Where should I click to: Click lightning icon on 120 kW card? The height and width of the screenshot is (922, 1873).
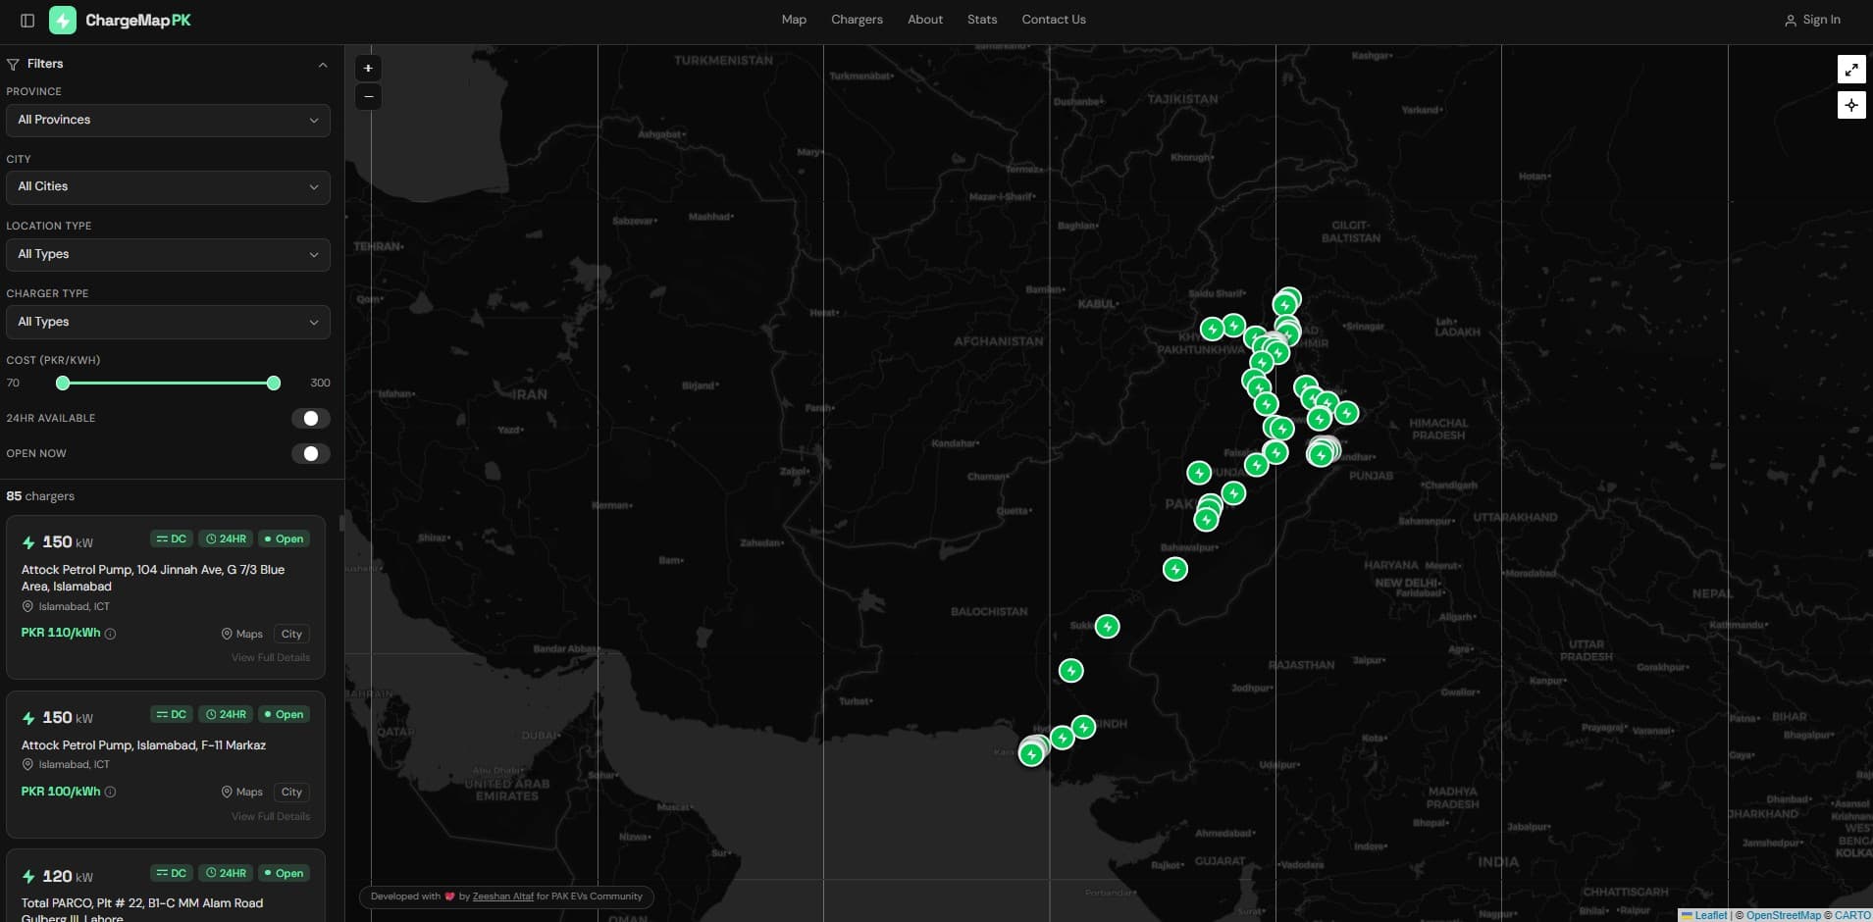(x=28, y=877)
